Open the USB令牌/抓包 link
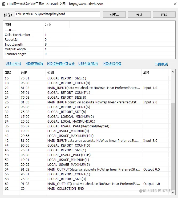Image resolution: width=178 pixels, height=198 pixels. [x=88, y=64]
